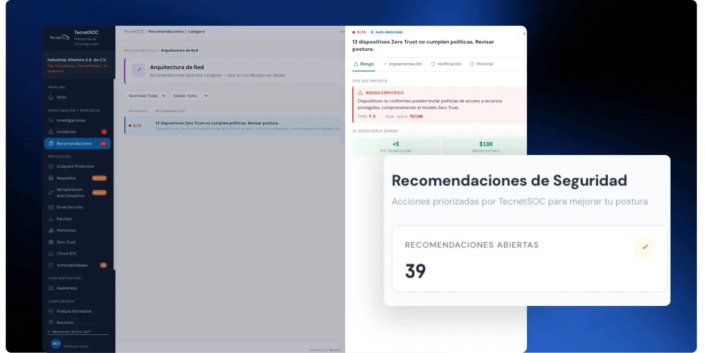
Task: Select the ALTA Zero Trust recommendation row
Action: tap(232, 126)
